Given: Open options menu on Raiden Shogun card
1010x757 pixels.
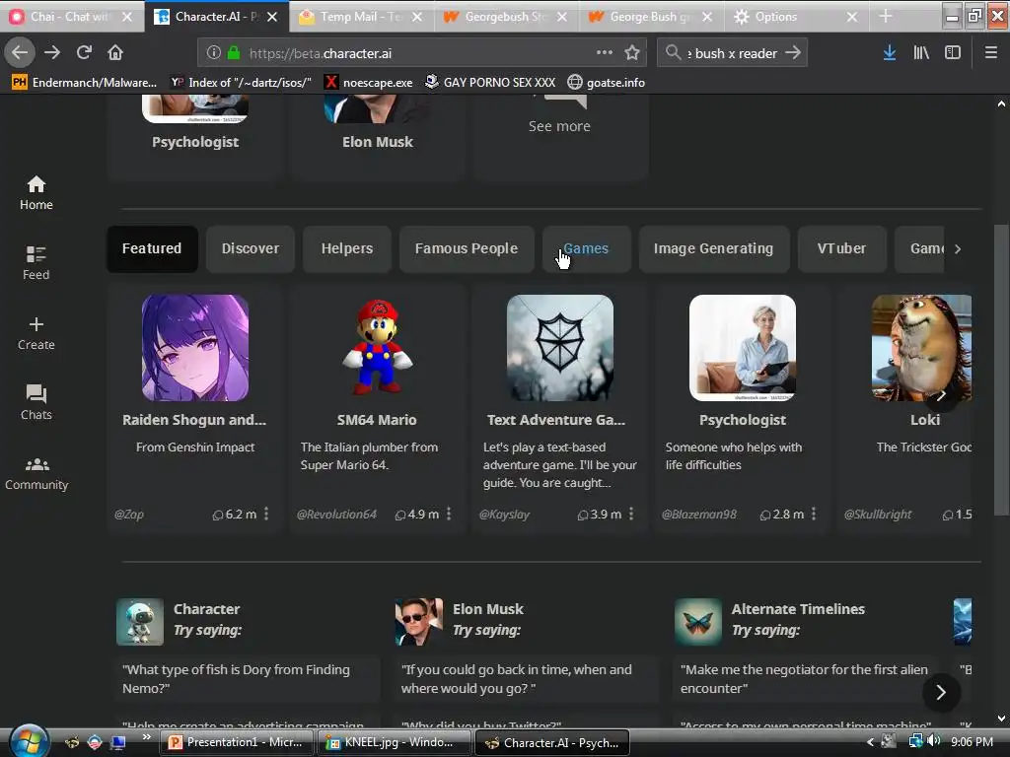Looking at the screenshot, I should click(x=266, y=514).
